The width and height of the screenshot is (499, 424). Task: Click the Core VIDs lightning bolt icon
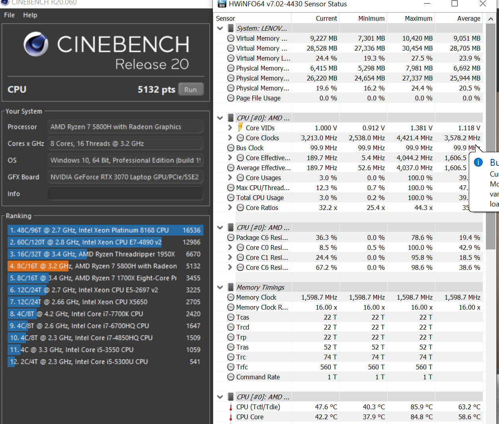click(240, 128)
